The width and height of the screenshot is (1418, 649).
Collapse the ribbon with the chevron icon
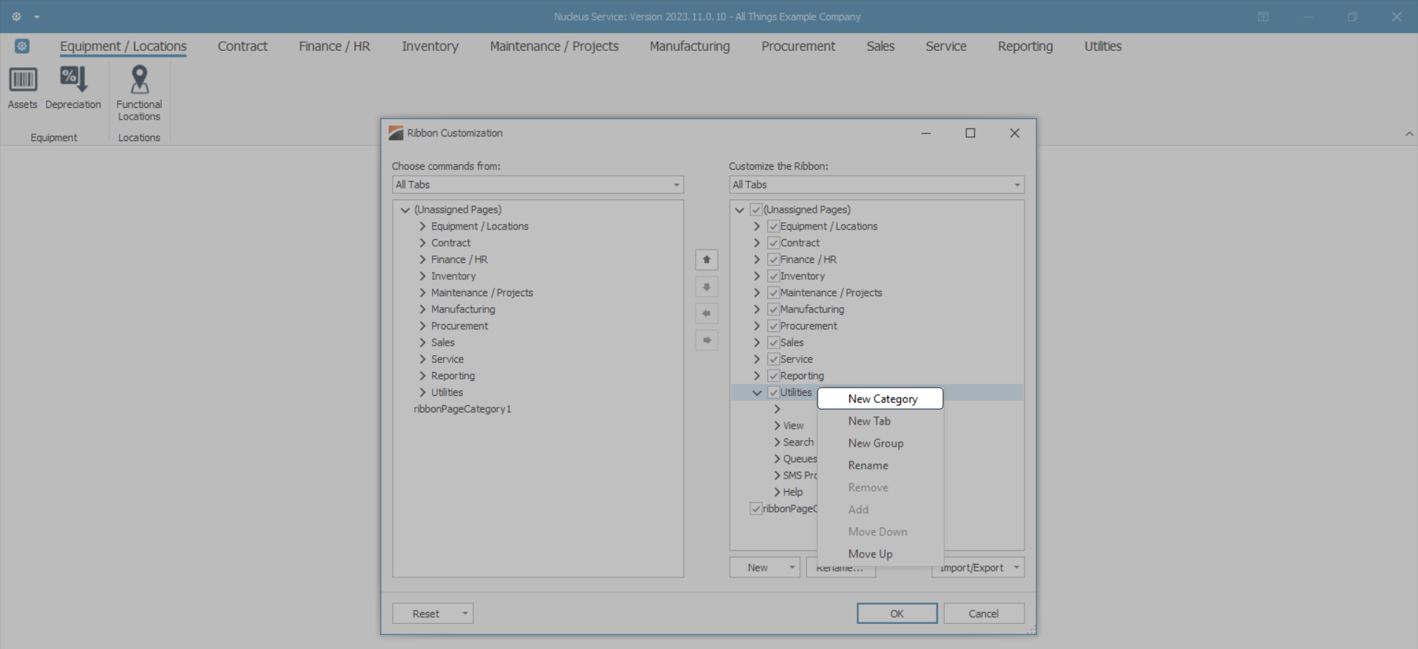coord(1409,134)
